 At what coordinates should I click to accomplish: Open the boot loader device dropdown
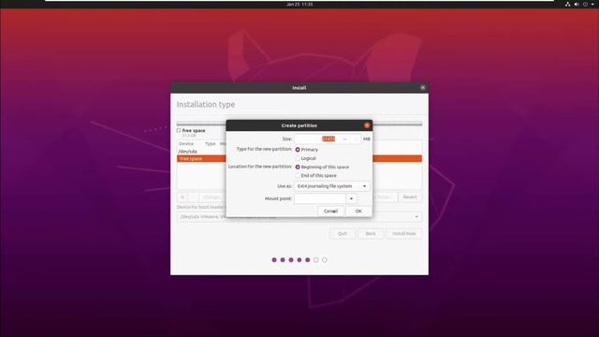tap(299, 216)
